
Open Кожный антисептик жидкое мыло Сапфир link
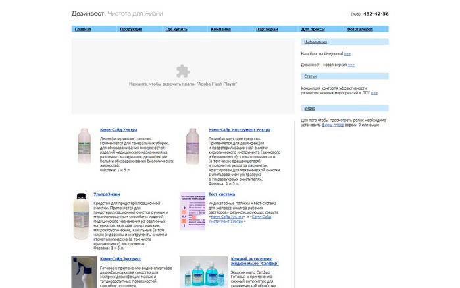click(x=255, y=261)
